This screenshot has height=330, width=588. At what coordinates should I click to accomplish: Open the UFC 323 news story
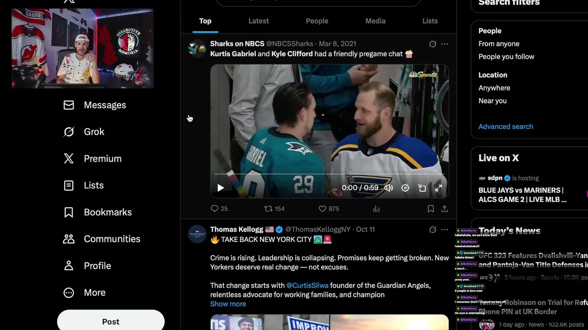(533, 260)
